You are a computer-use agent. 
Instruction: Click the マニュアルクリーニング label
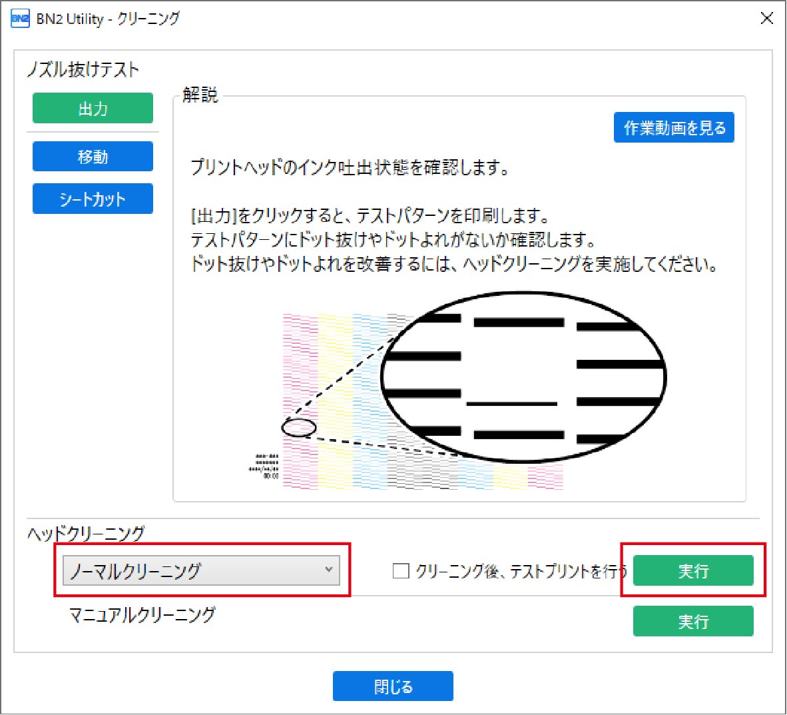[x=142, y=614]
